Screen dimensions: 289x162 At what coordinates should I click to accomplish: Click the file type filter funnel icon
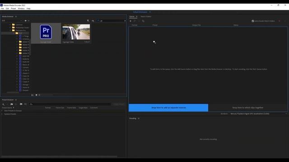[88, 21]
